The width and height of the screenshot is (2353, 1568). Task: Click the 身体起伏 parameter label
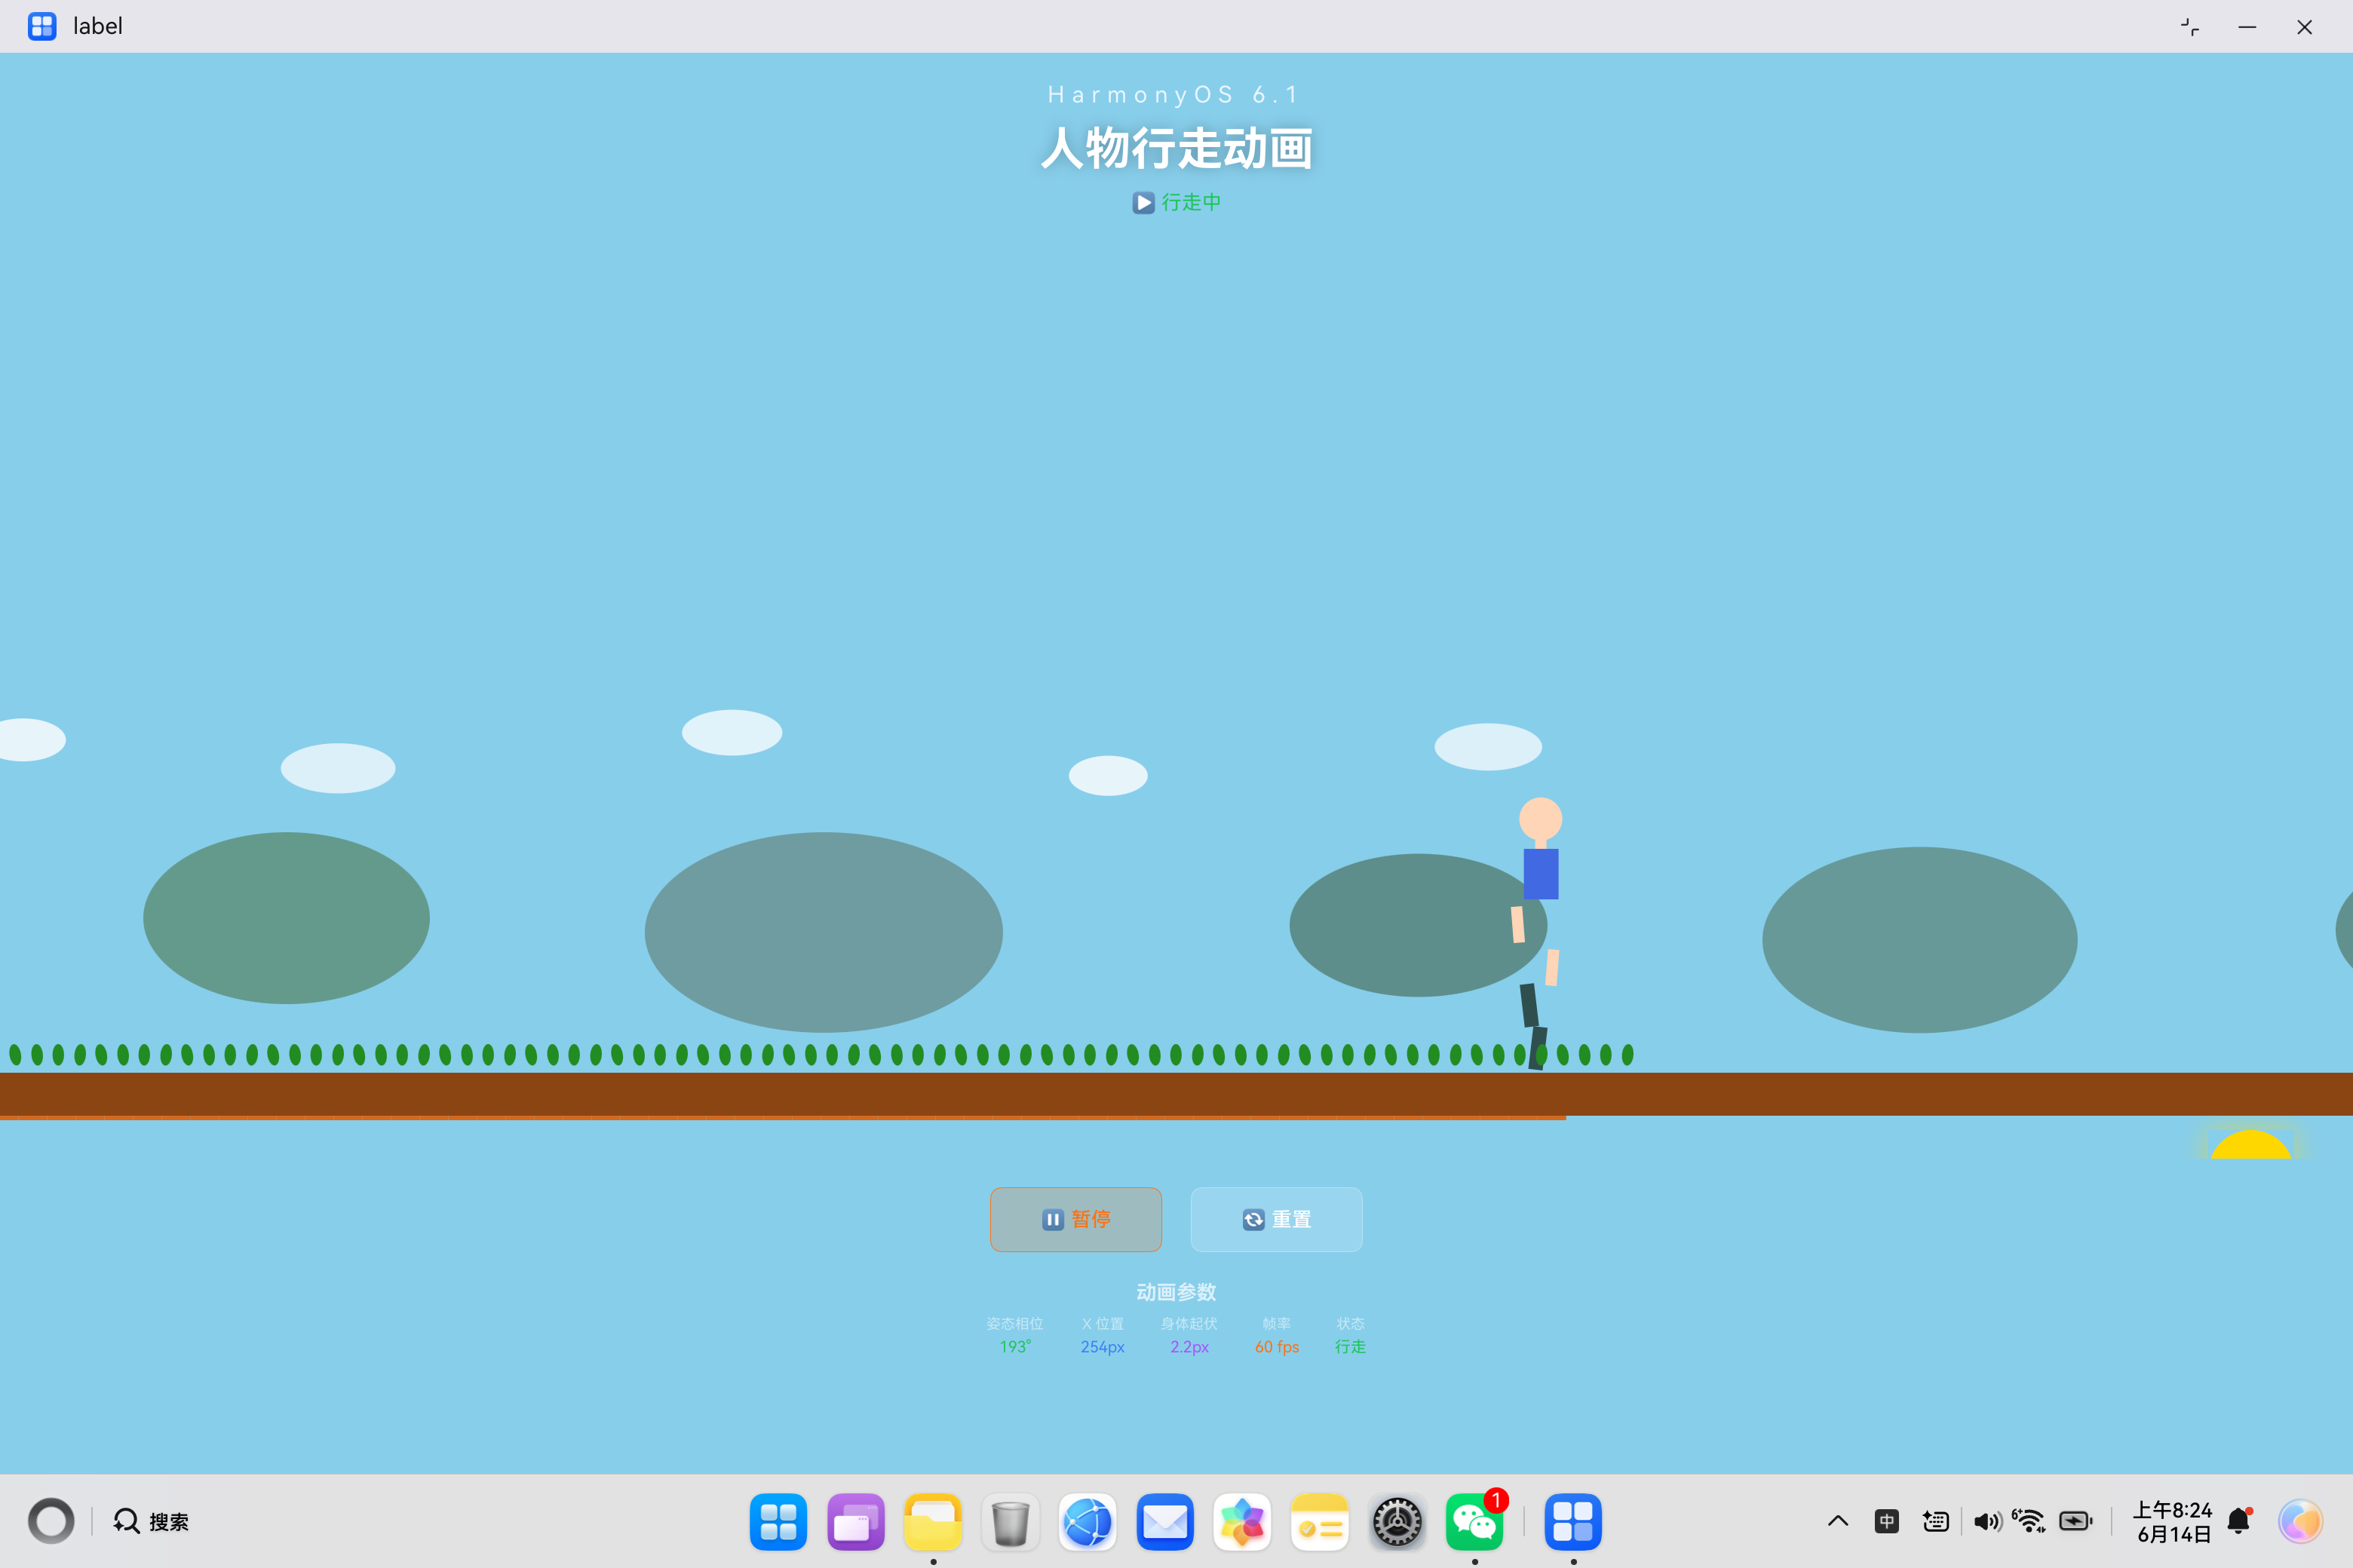1189,1323
